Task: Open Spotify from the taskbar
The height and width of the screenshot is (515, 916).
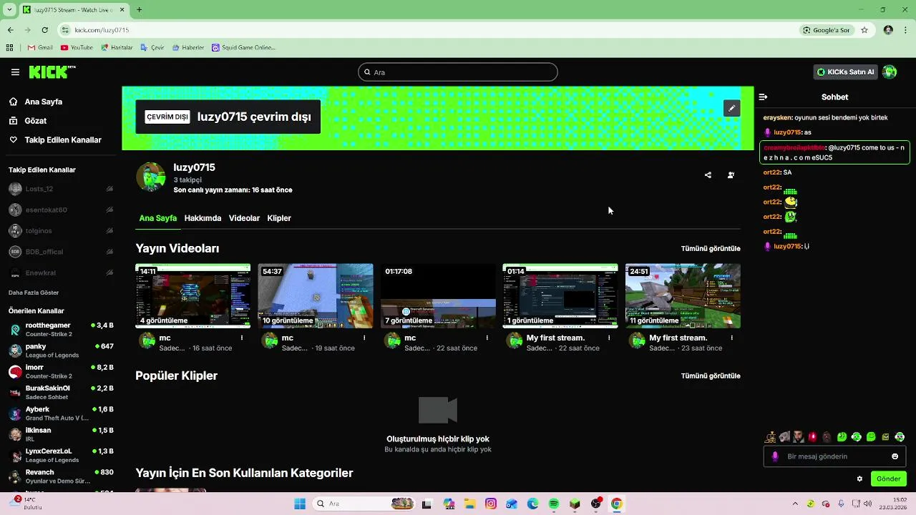Action: pos(554,504)
